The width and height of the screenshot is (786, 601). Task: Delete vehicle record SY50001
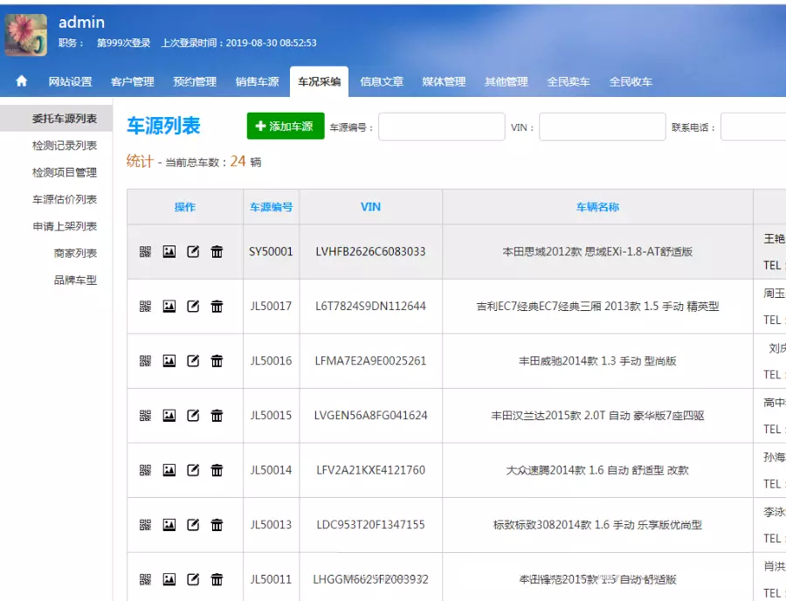(217, 252)
